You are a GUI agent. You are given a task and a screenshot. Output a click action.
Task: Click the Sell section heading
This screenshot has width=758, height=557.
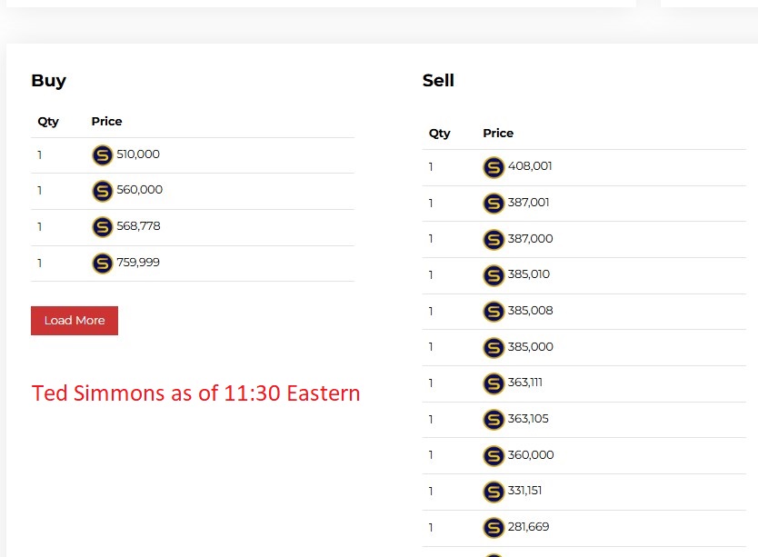[438, 80]
